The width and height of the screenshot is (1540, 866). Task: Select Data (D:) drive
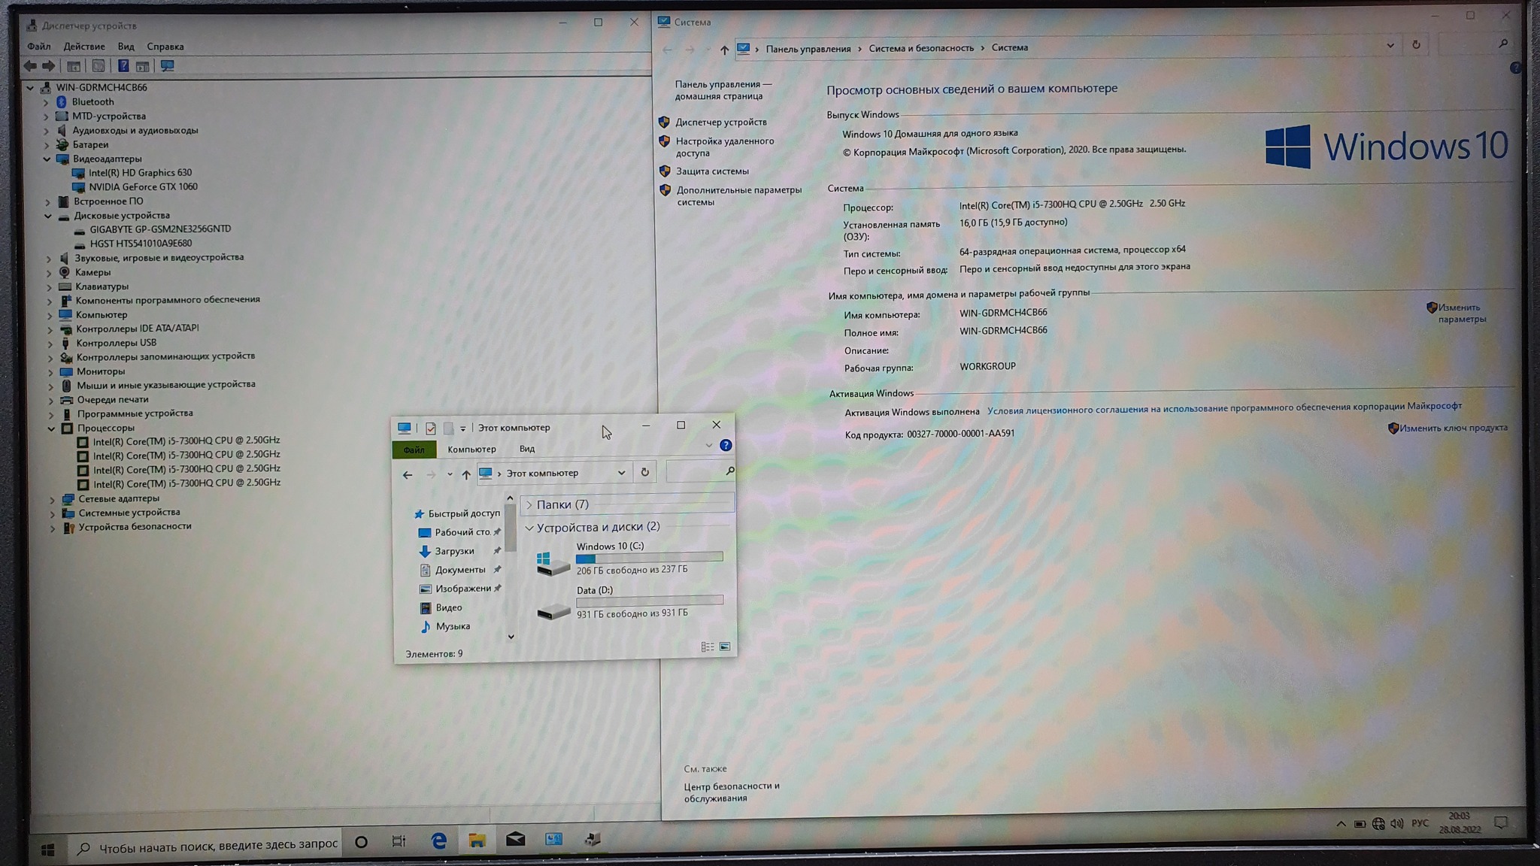629,602
